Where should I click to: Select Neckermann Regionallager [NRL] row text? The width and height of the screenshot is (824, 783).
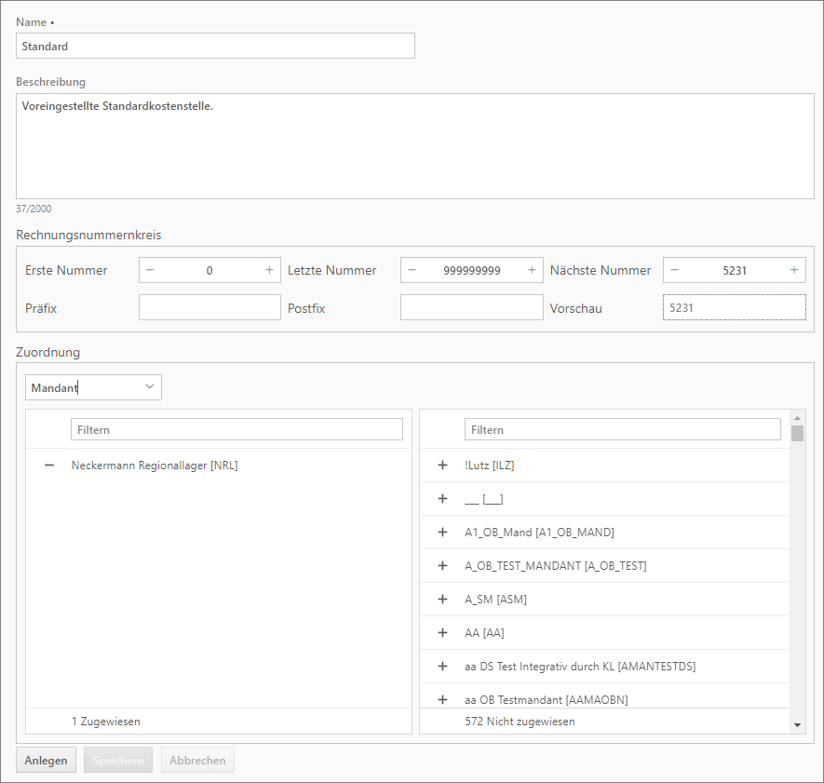click(x=155, y=466)
